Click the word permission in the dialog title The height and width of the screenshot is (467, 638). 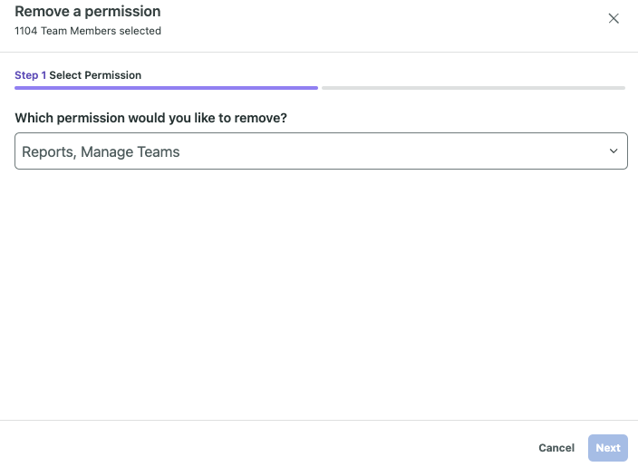point(121,12)
